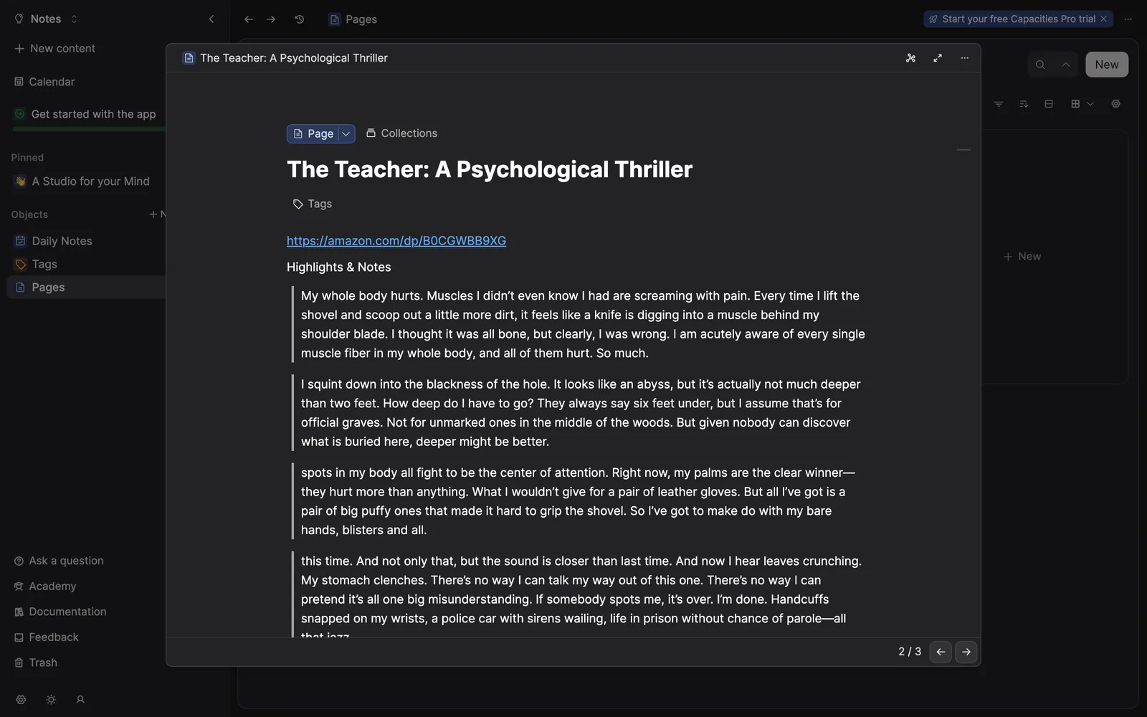The width and height of the screenshot is (1147, 717).
Task: Open the sort icon in Pages view
Action: (1024, 104)
